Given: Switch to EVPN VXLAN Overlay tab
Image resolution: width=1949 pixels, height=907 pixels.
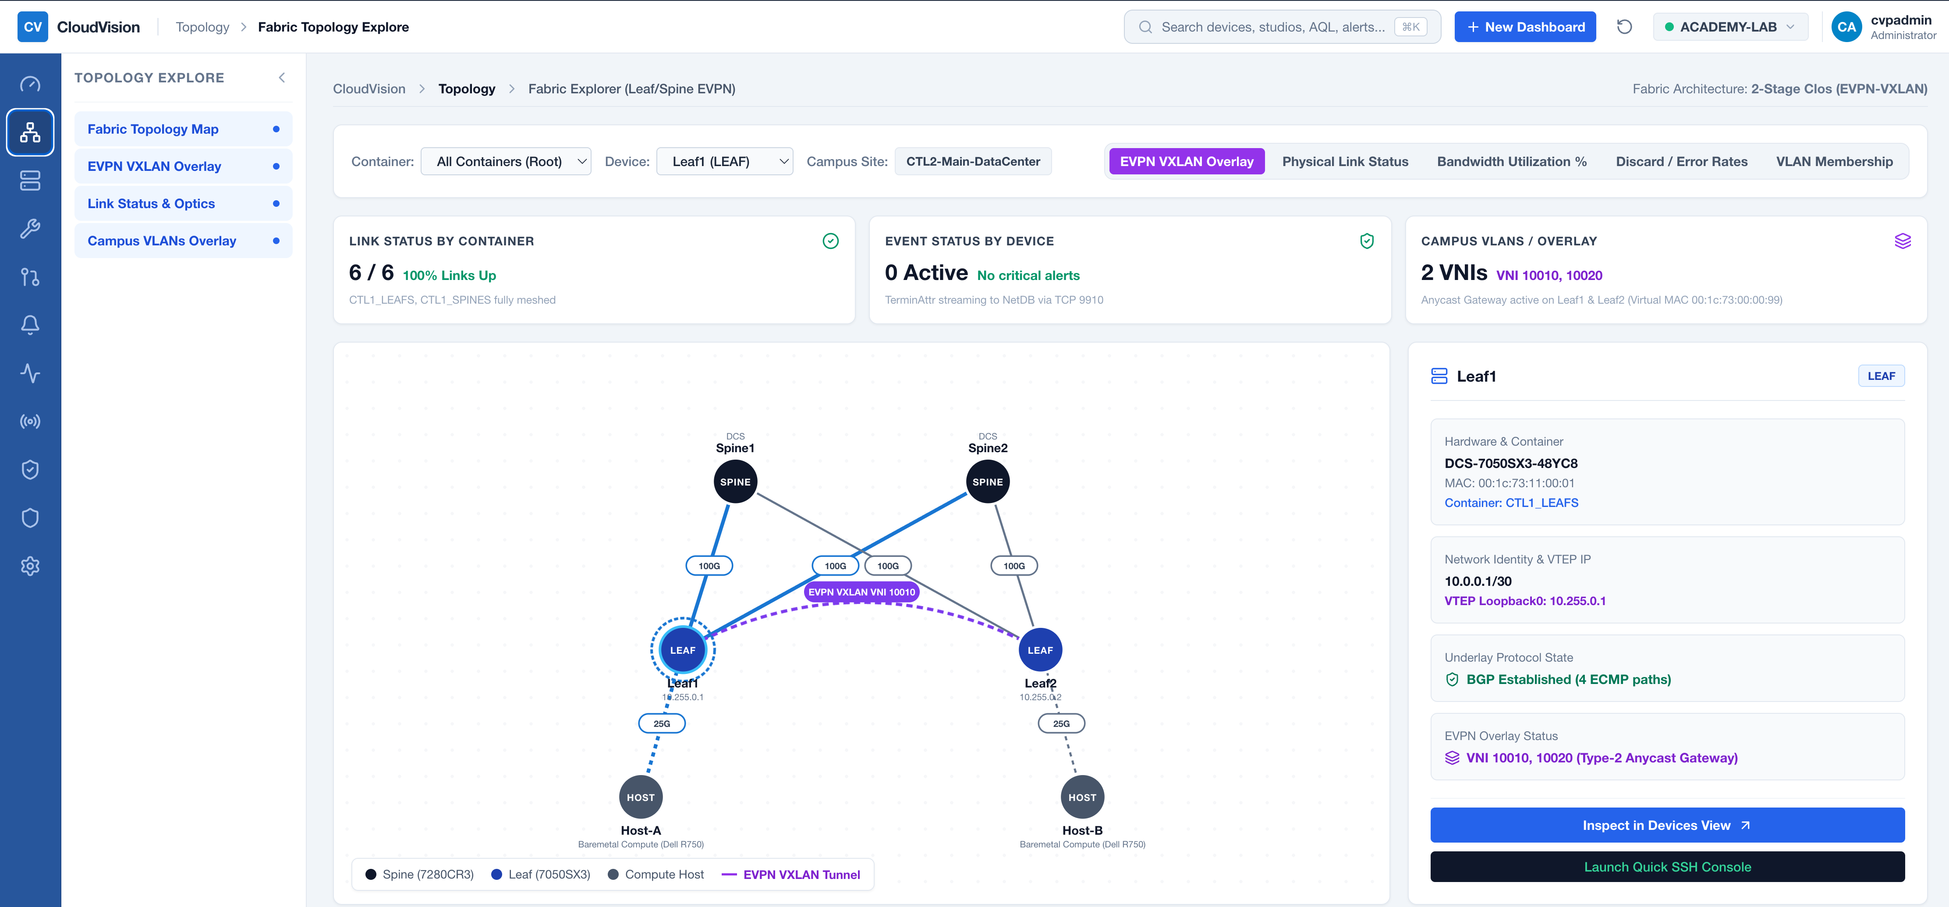Looking at the screenshot, I should click(x=1186, y=162).
